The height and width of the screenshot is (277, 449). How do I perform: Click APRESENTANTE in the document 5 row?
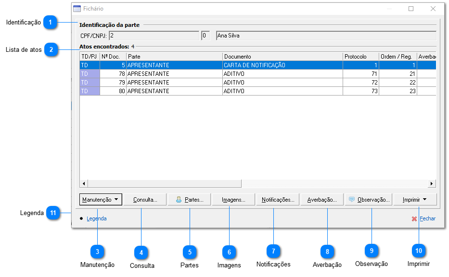pyautogui.click(x=174, y=65)
